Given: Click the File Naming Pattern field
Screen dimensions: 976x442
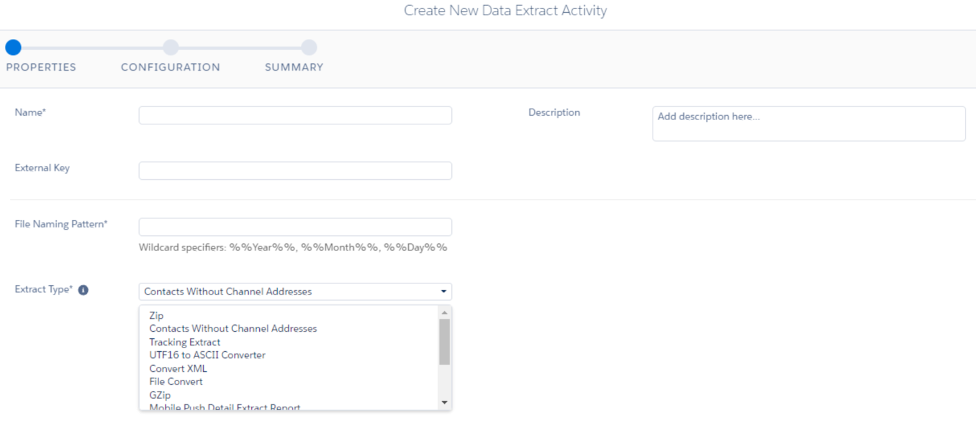Looking at the screenshot, I should click(295, 227).
